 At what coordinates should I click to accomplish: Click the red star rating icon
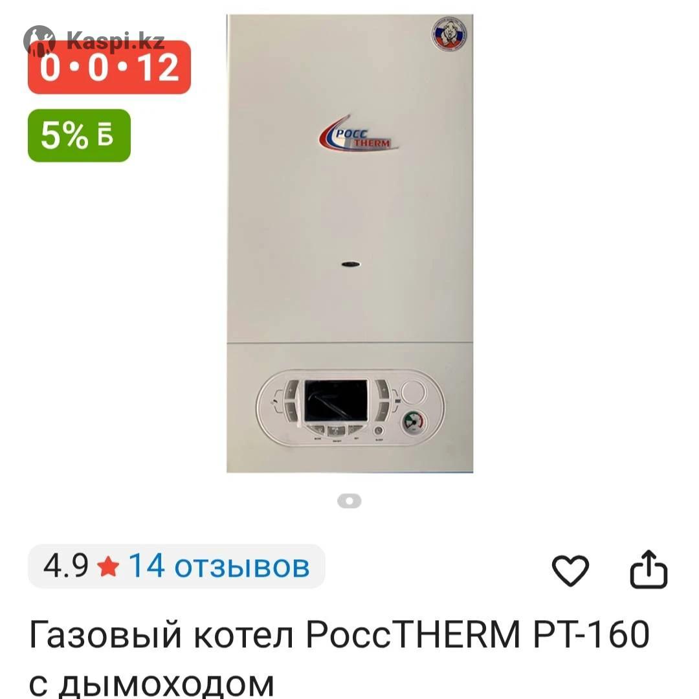pyautogui.click(x=108, y=566)
